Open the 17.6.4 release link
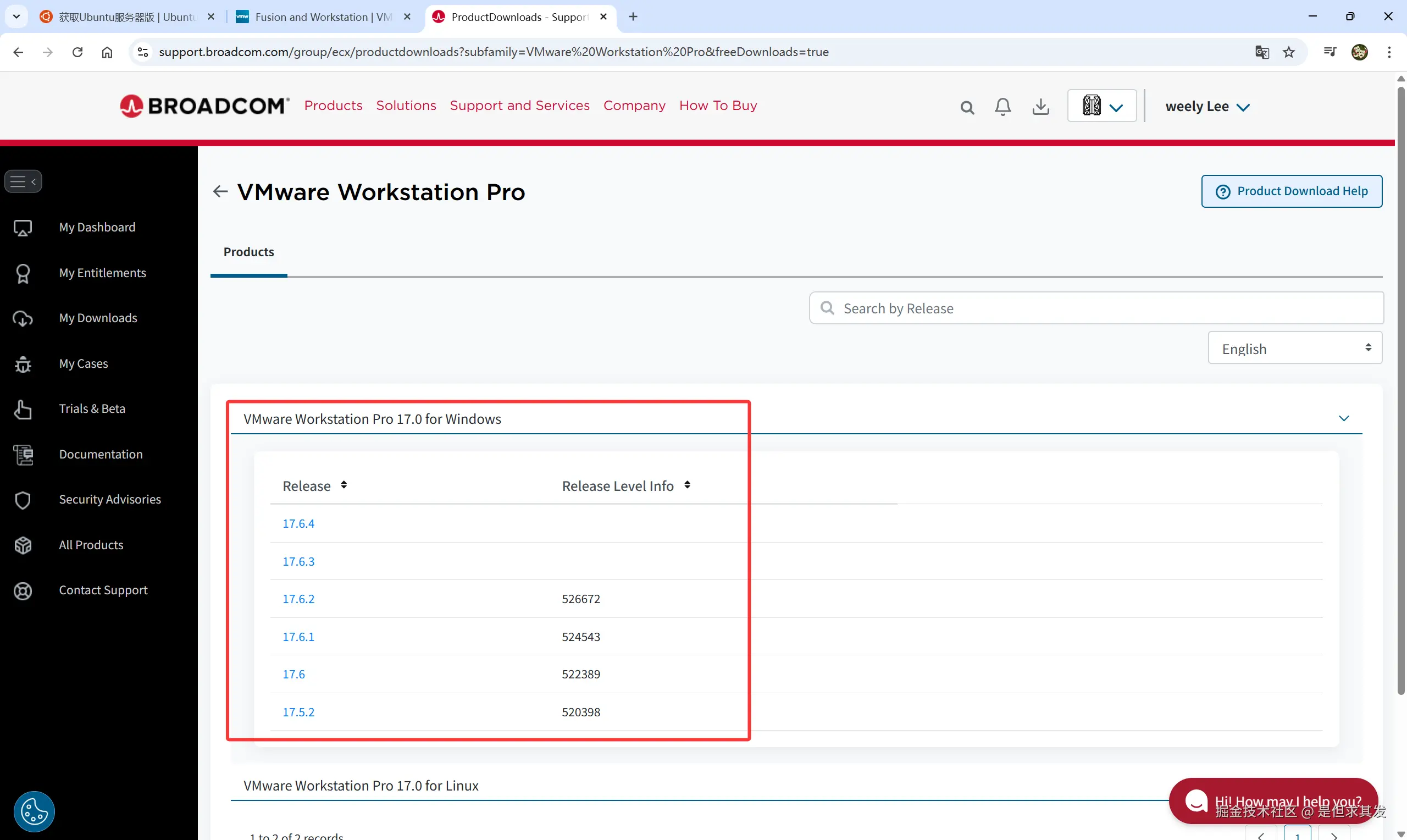The height and width of the screenshot is (840, 1407). coord(298,523)
